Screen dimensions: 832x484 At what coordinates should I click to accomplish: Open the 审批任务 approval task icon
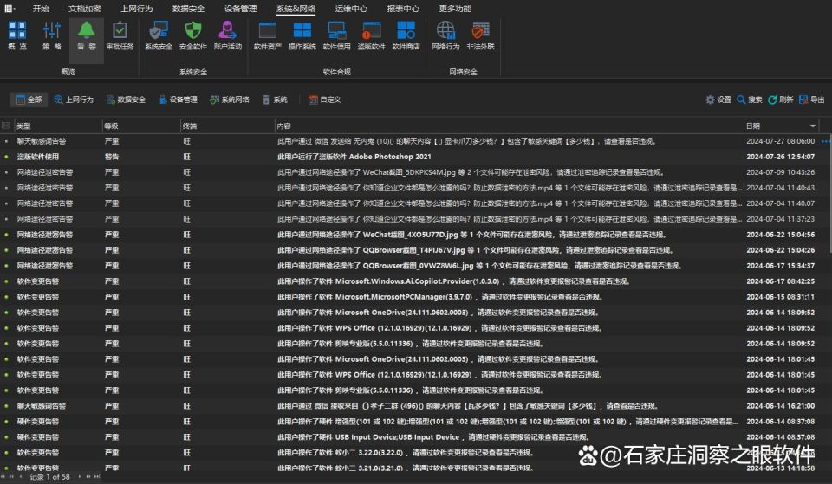120,35
